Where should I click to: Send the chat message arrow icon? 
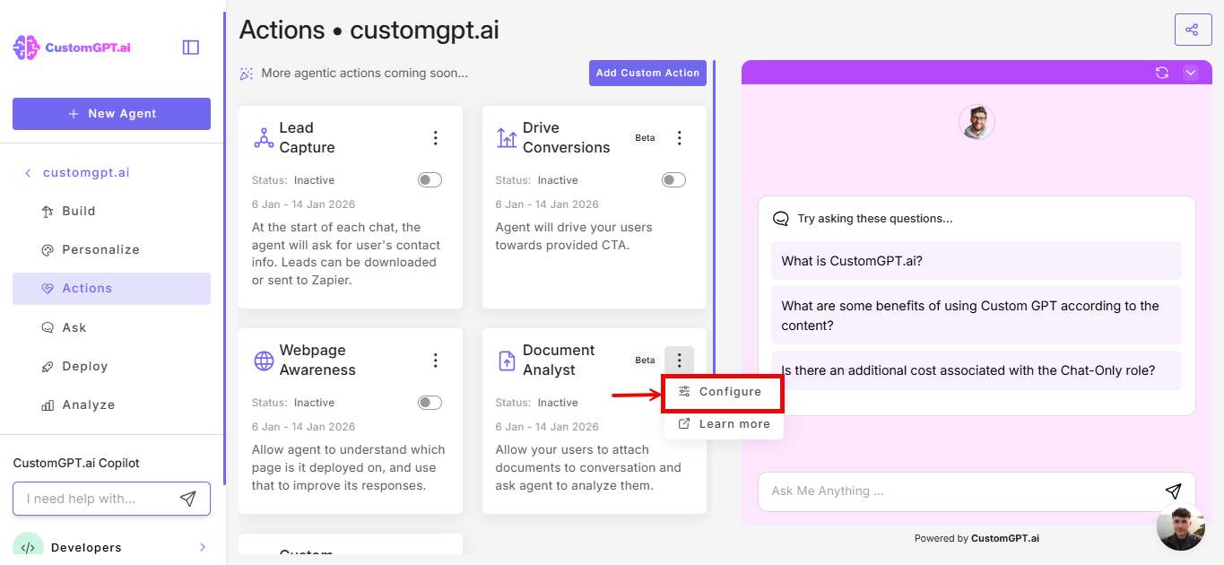pyautogui.click(x=1173, y=491)
